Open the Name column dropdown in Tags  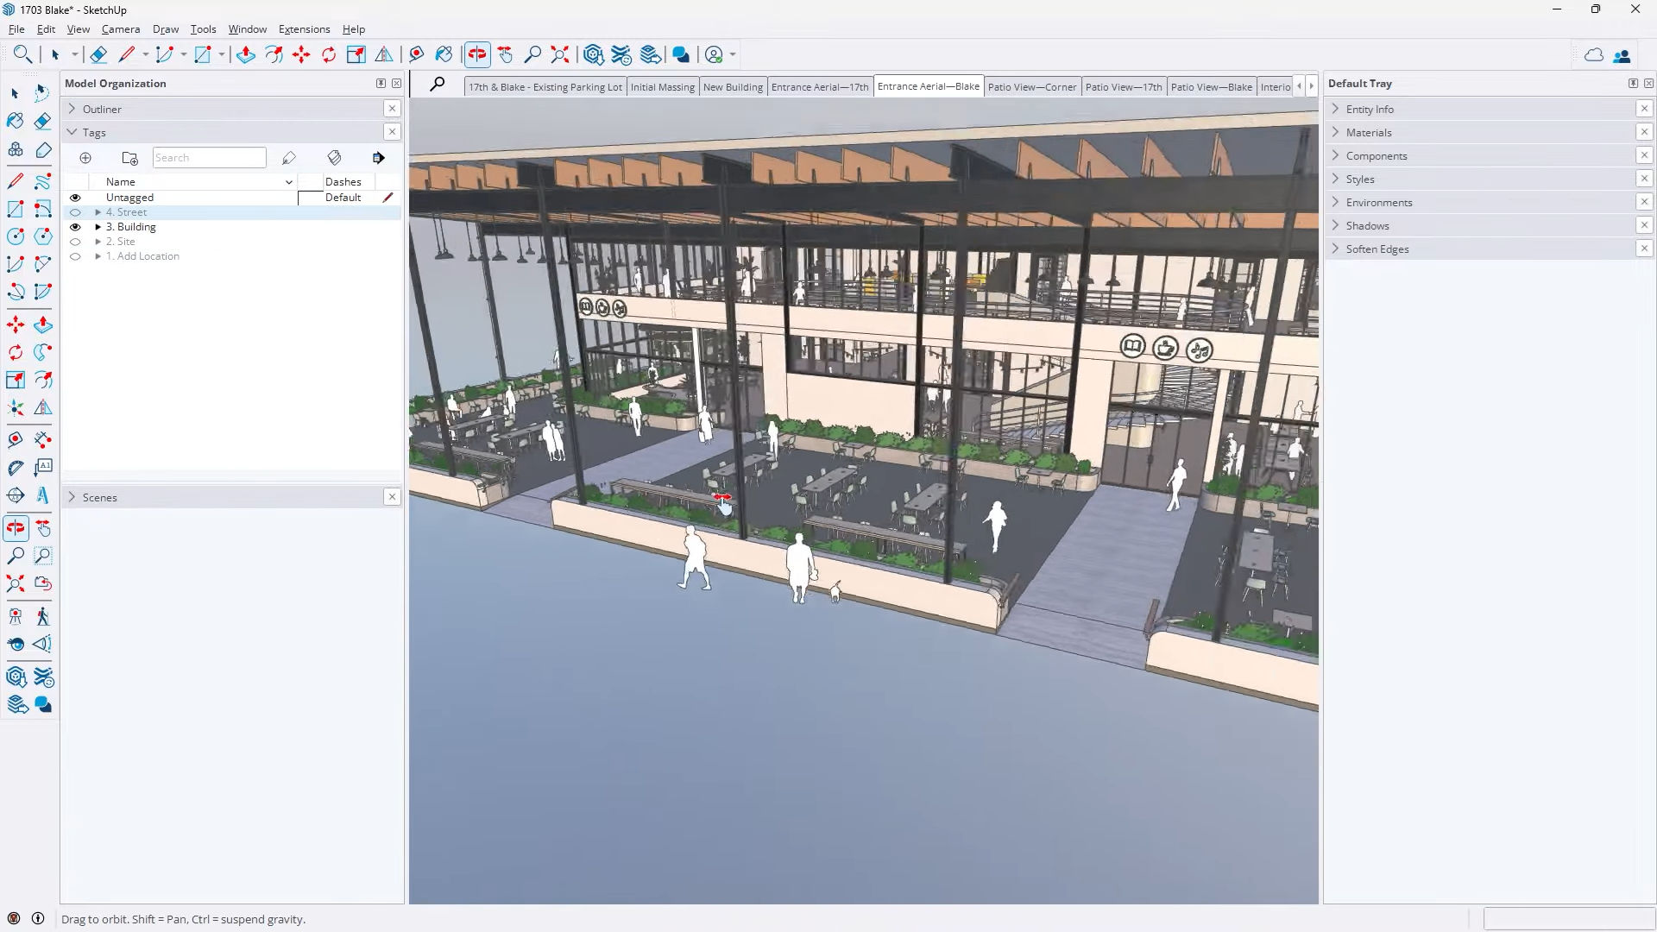pyautogui.click(x=288, y=181)
